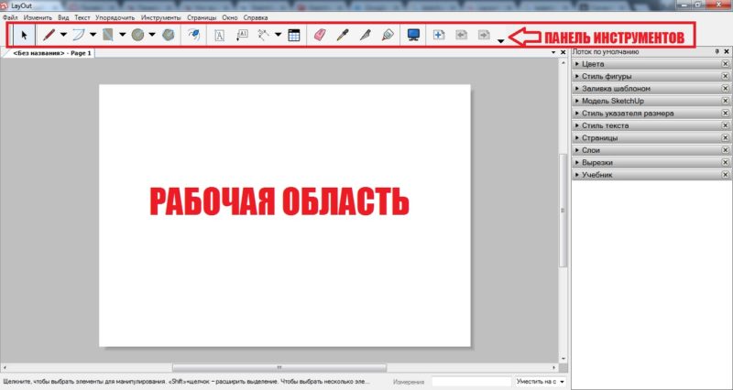Select the Circle tool
The image size is (733, 390).
click(x=137, y=36)
